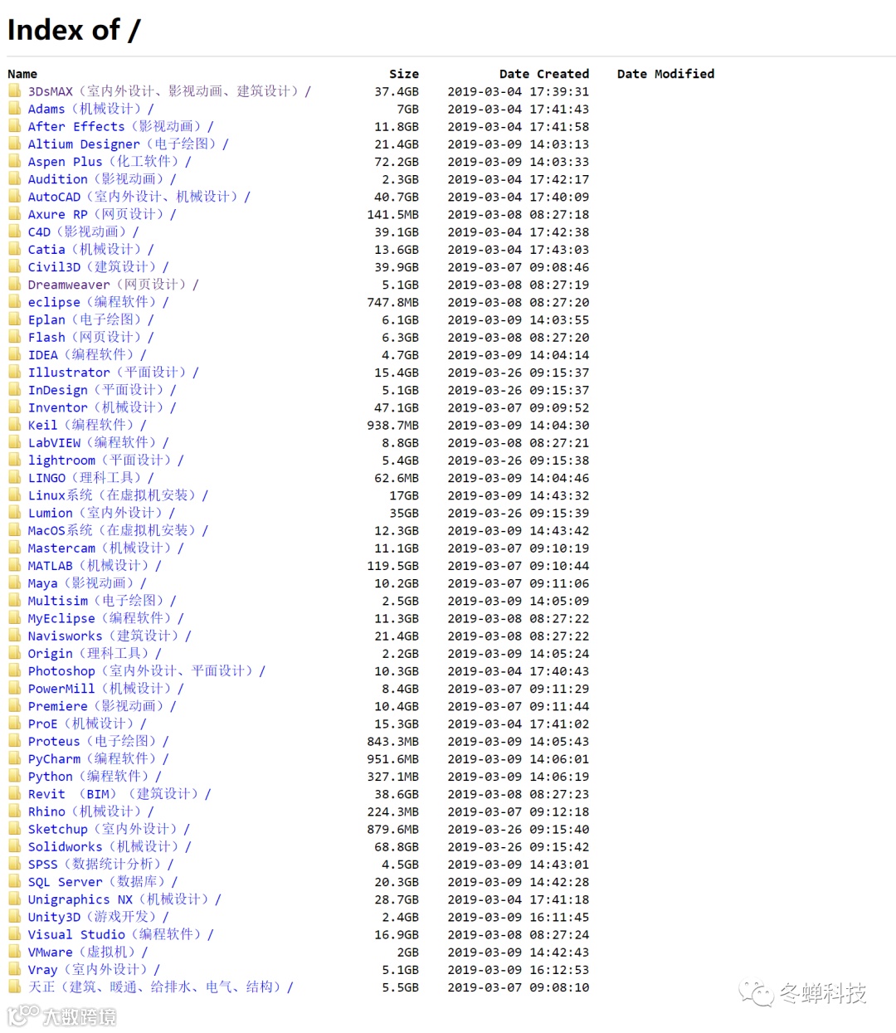Open Axure RP (网页设计) directory

pyautogui.click(x=102, y=214)
